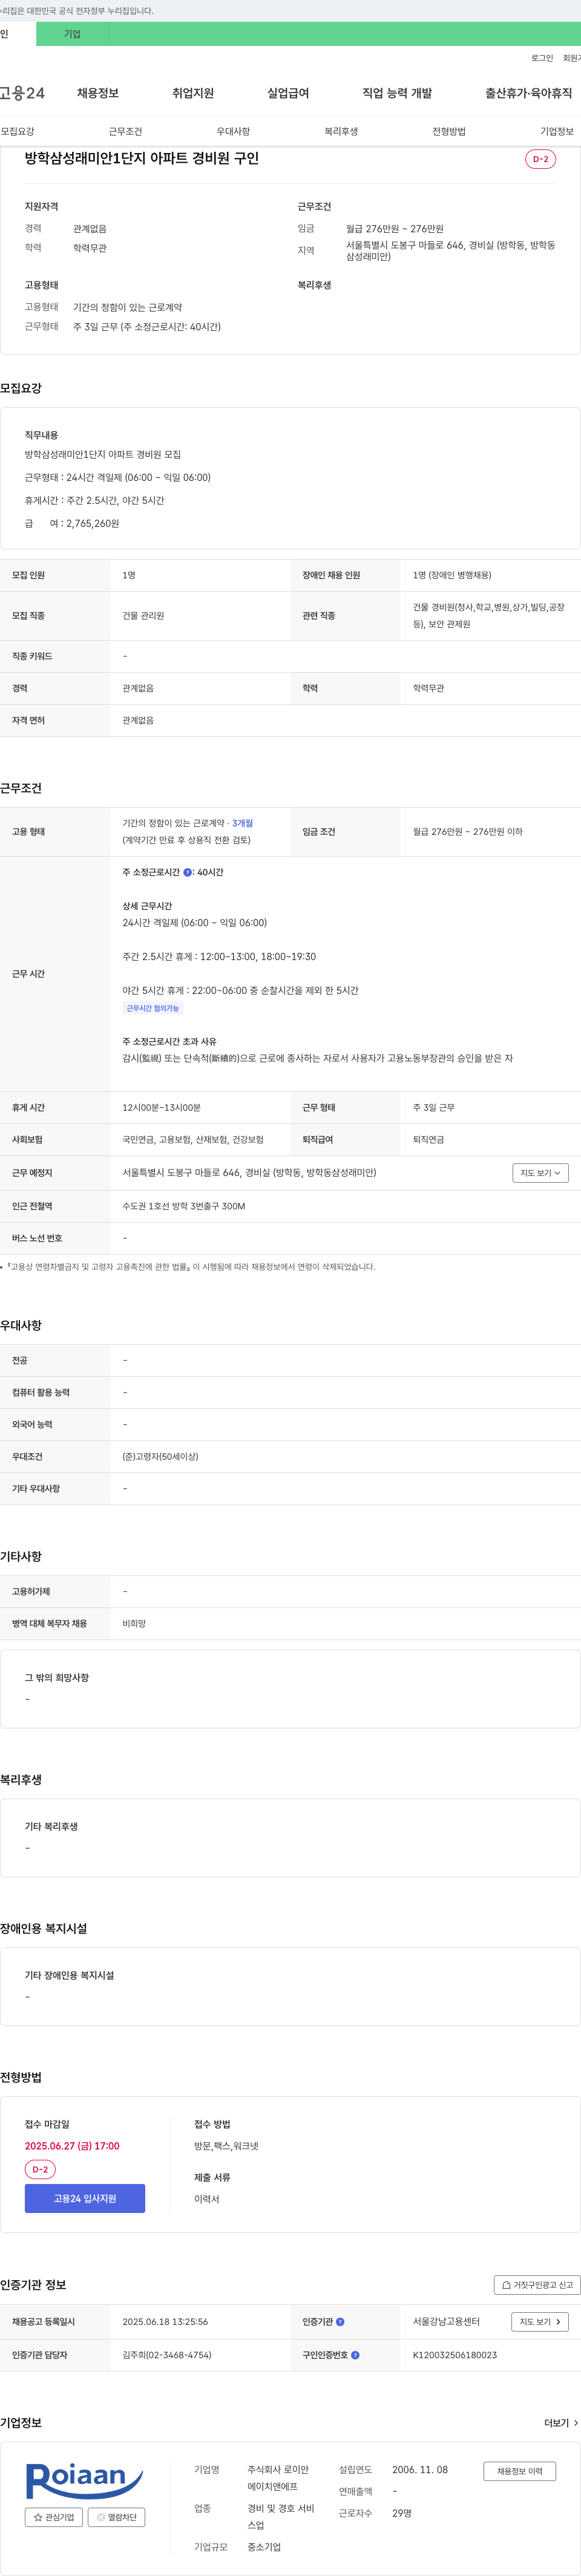Select the 경비 및 경호 서비스업 industry value
Screen dimensions: 581x2576
pyautogui.click(x=281, y=2517)
